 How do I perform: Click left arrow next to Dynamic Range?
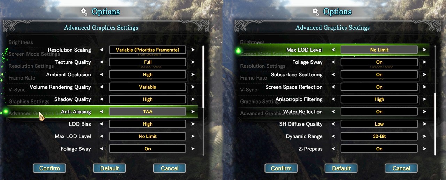pyautogui.click(x=333, y=136)
